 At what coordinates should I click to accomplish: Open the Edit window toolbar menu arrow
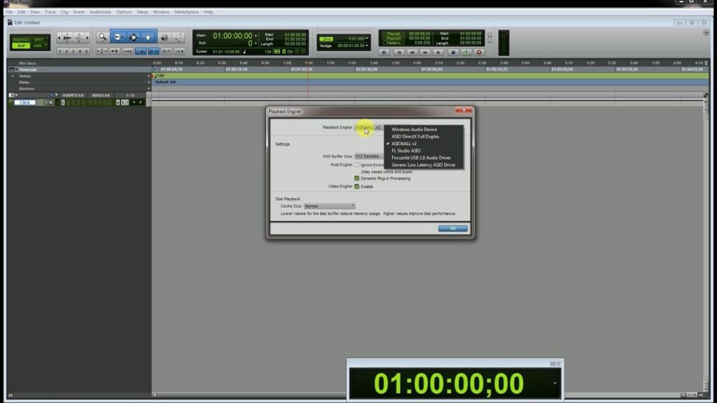point(706,33)
